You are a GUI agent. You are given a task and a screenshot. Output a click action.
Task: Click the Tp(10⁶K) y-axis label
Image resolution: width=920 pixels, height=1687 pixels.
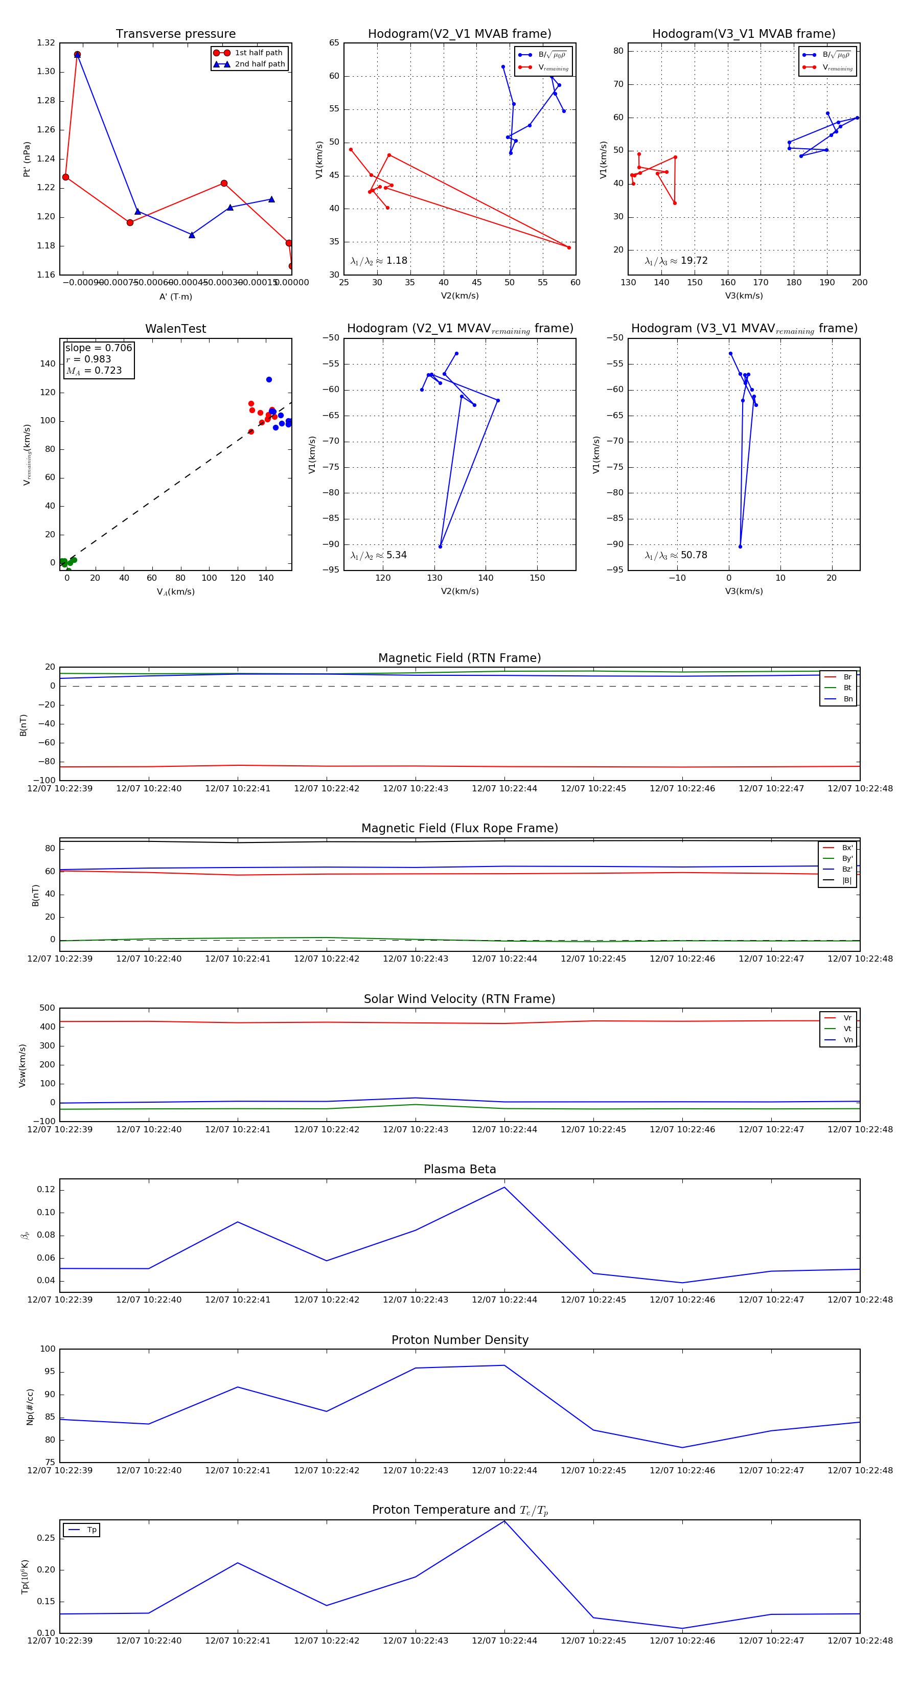tap(25, 1577)
